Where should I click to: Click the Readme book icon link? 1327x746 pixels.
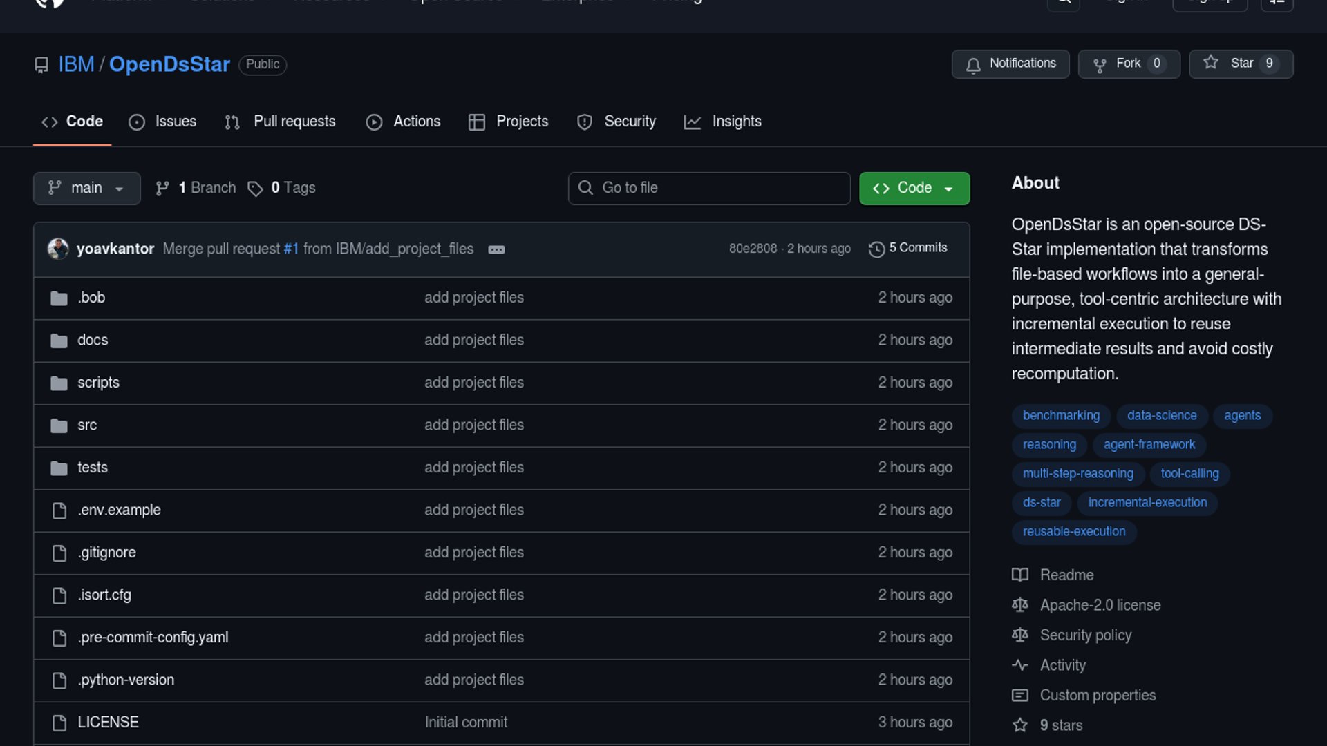click(x=1020, y=575)
